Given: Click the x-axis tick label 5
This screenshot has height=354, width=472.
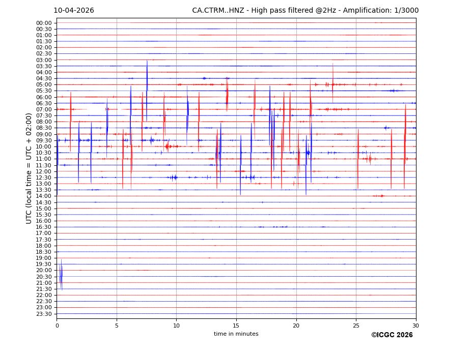Looking at the screenshot, I should pyautogui.click(x=117, y=326).
